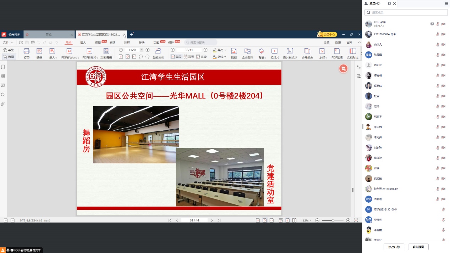Image resolution: width=450 pixels, height=253 pixels.
Task: Open the comments panel in left sidebar
Action: [x=3, y=85]
